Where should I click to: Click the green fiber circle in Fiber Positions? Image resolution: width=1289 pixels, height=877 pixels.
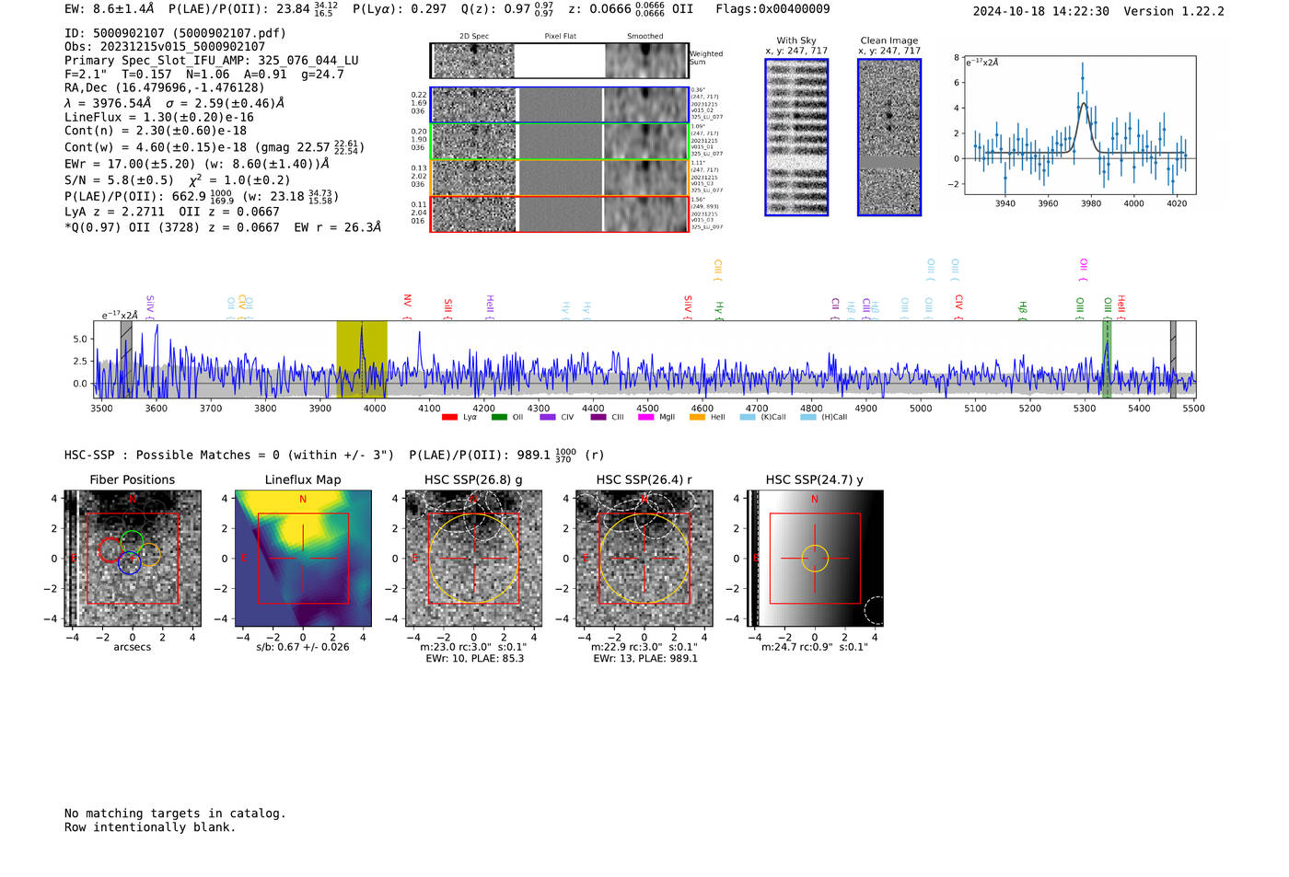pyautogui.click(x=133, y=542)
